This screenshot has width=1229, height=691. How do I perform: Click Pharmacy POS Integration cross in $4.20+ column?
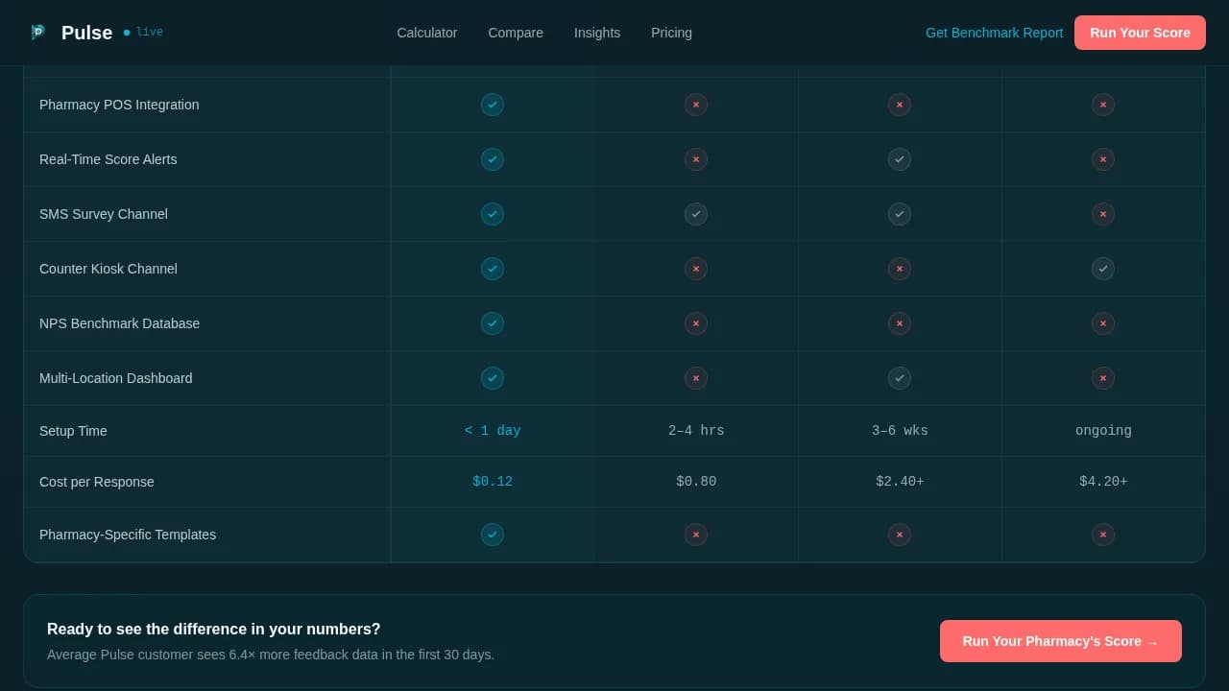[x=1103, y=105]
